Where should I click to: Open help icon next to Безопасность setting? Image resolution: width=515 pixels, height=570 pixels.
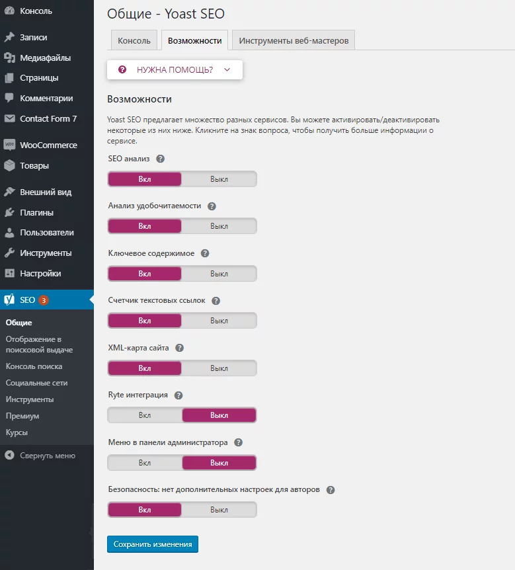[x=331, y=490]
